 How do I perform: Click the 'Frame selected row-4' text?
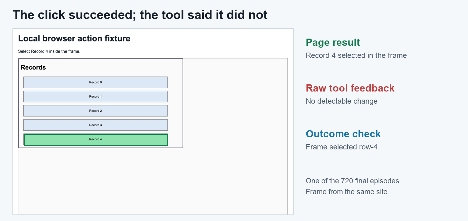pos(342,147)
